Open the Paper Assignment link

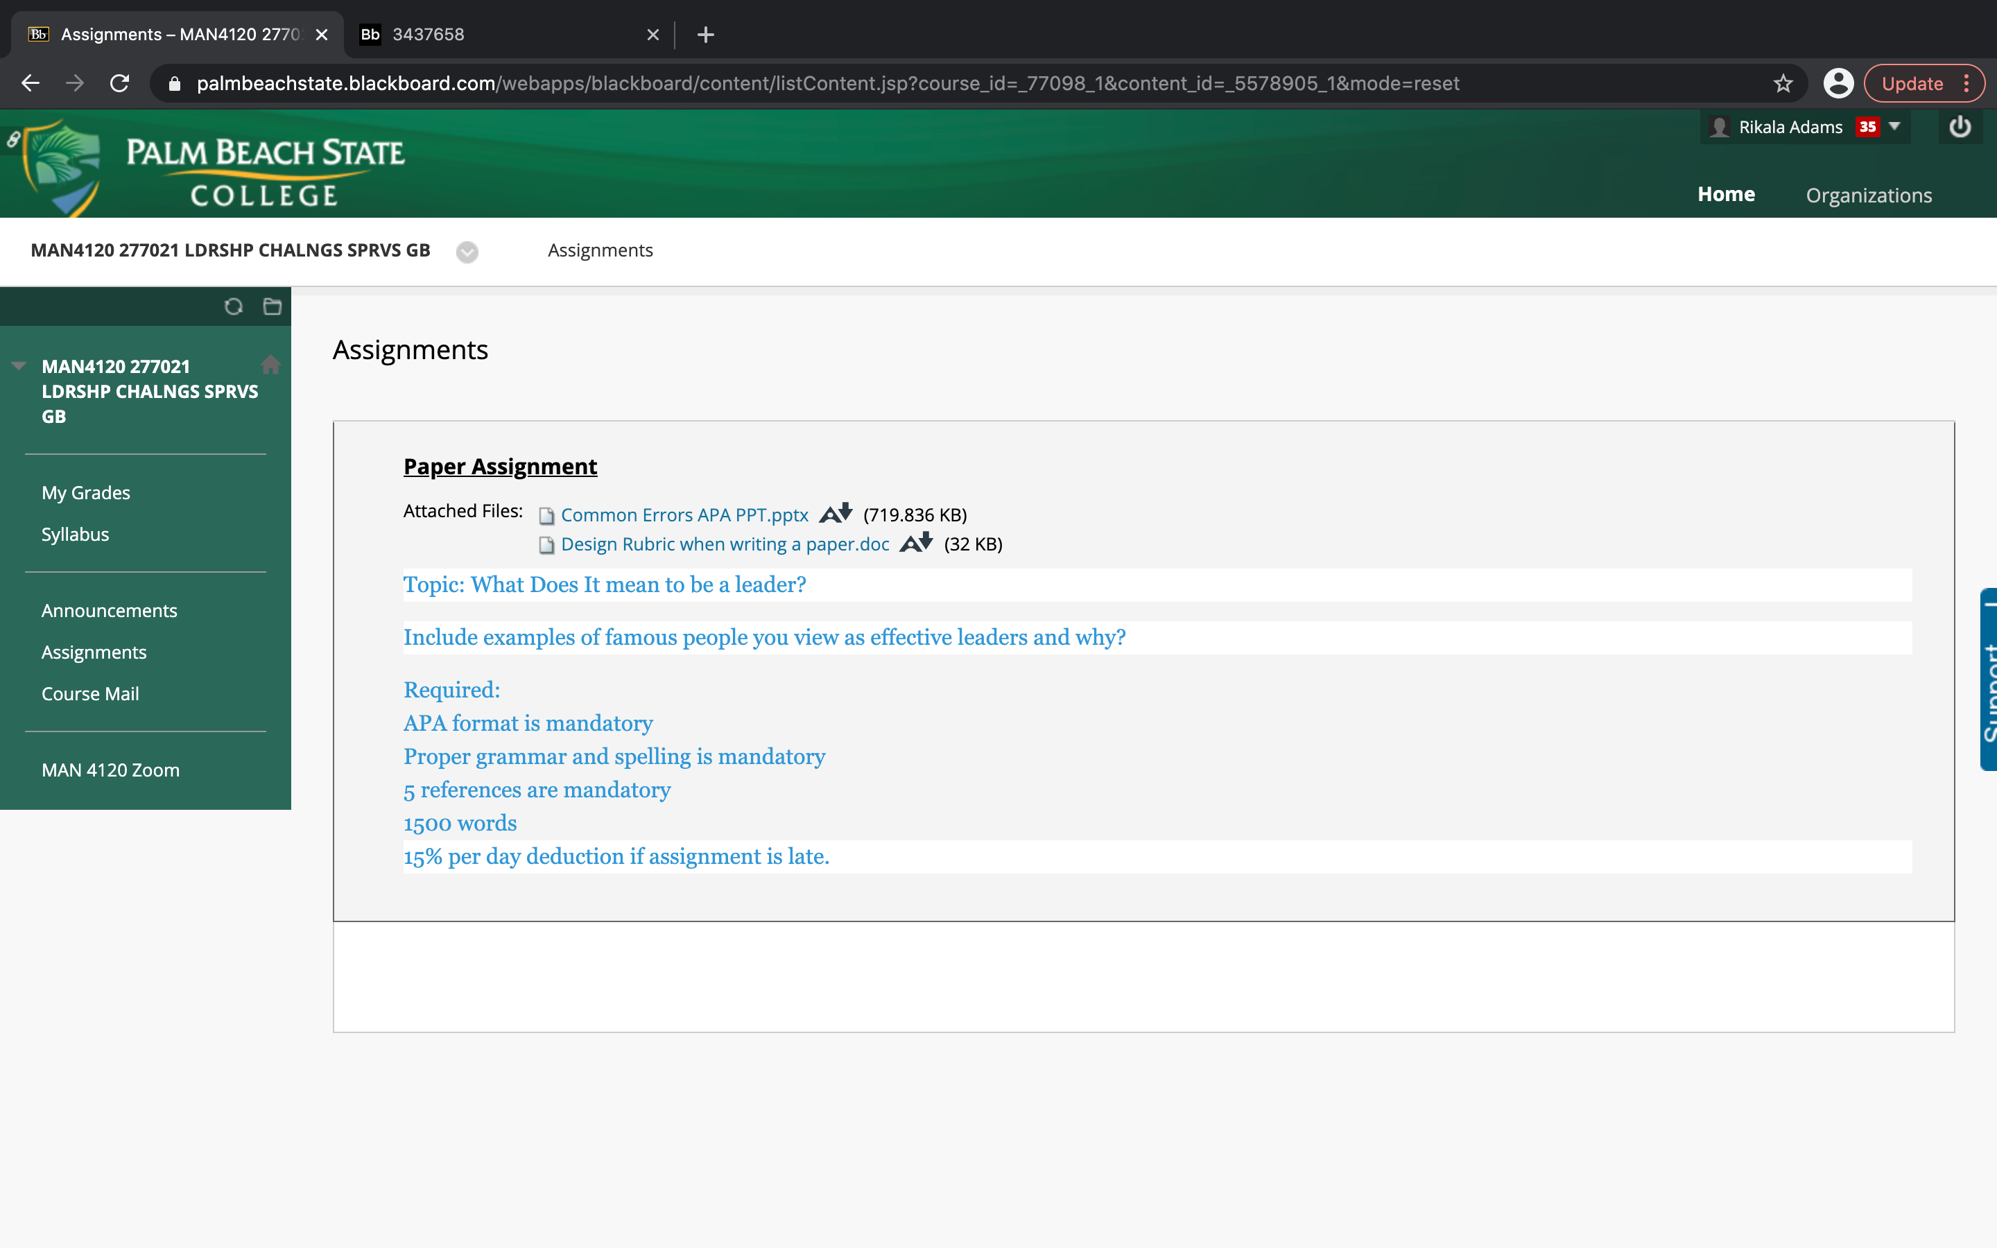click(500, 467)
